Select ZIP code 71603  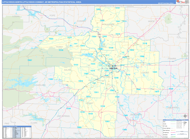124,130
